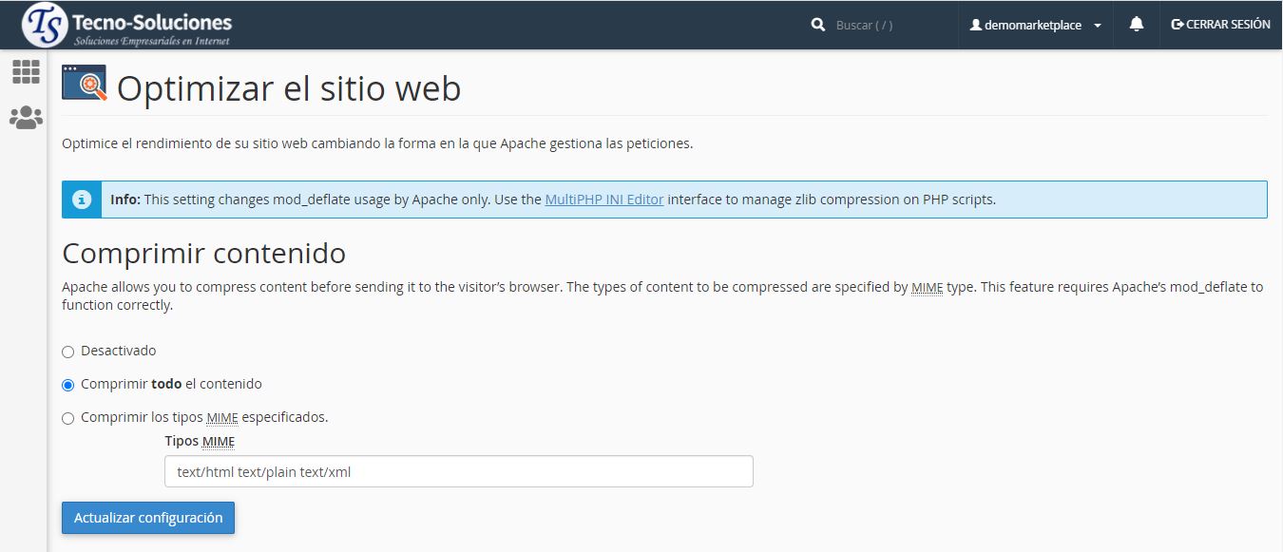Viewport: 1283px width, 552px height.
Task: Click the blue info icon in alert
Action: pos(82,200)
